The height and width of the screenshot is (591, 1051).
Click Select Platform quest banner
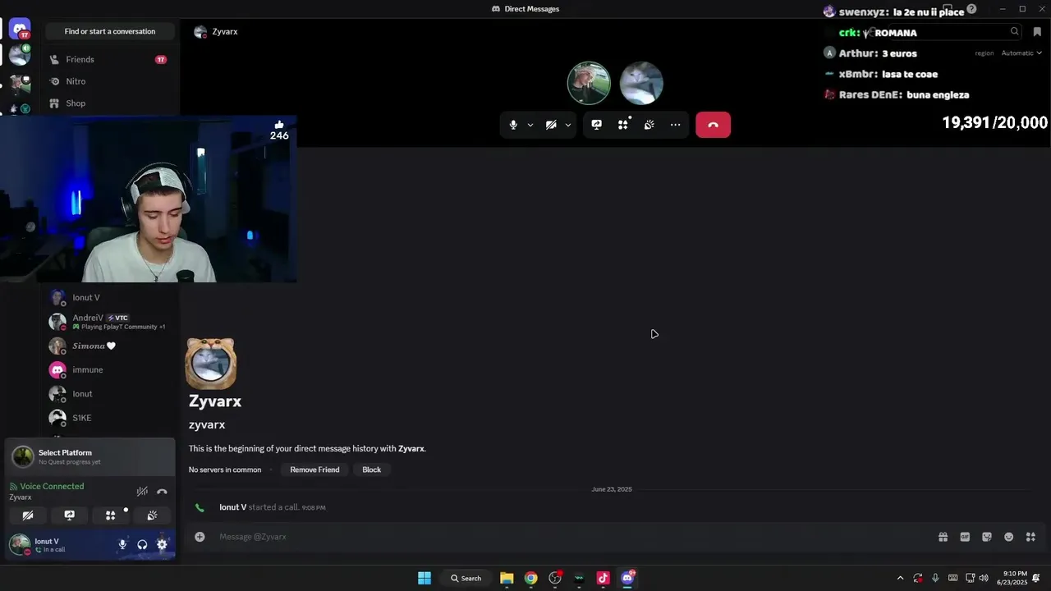click(x=90, y=456)
